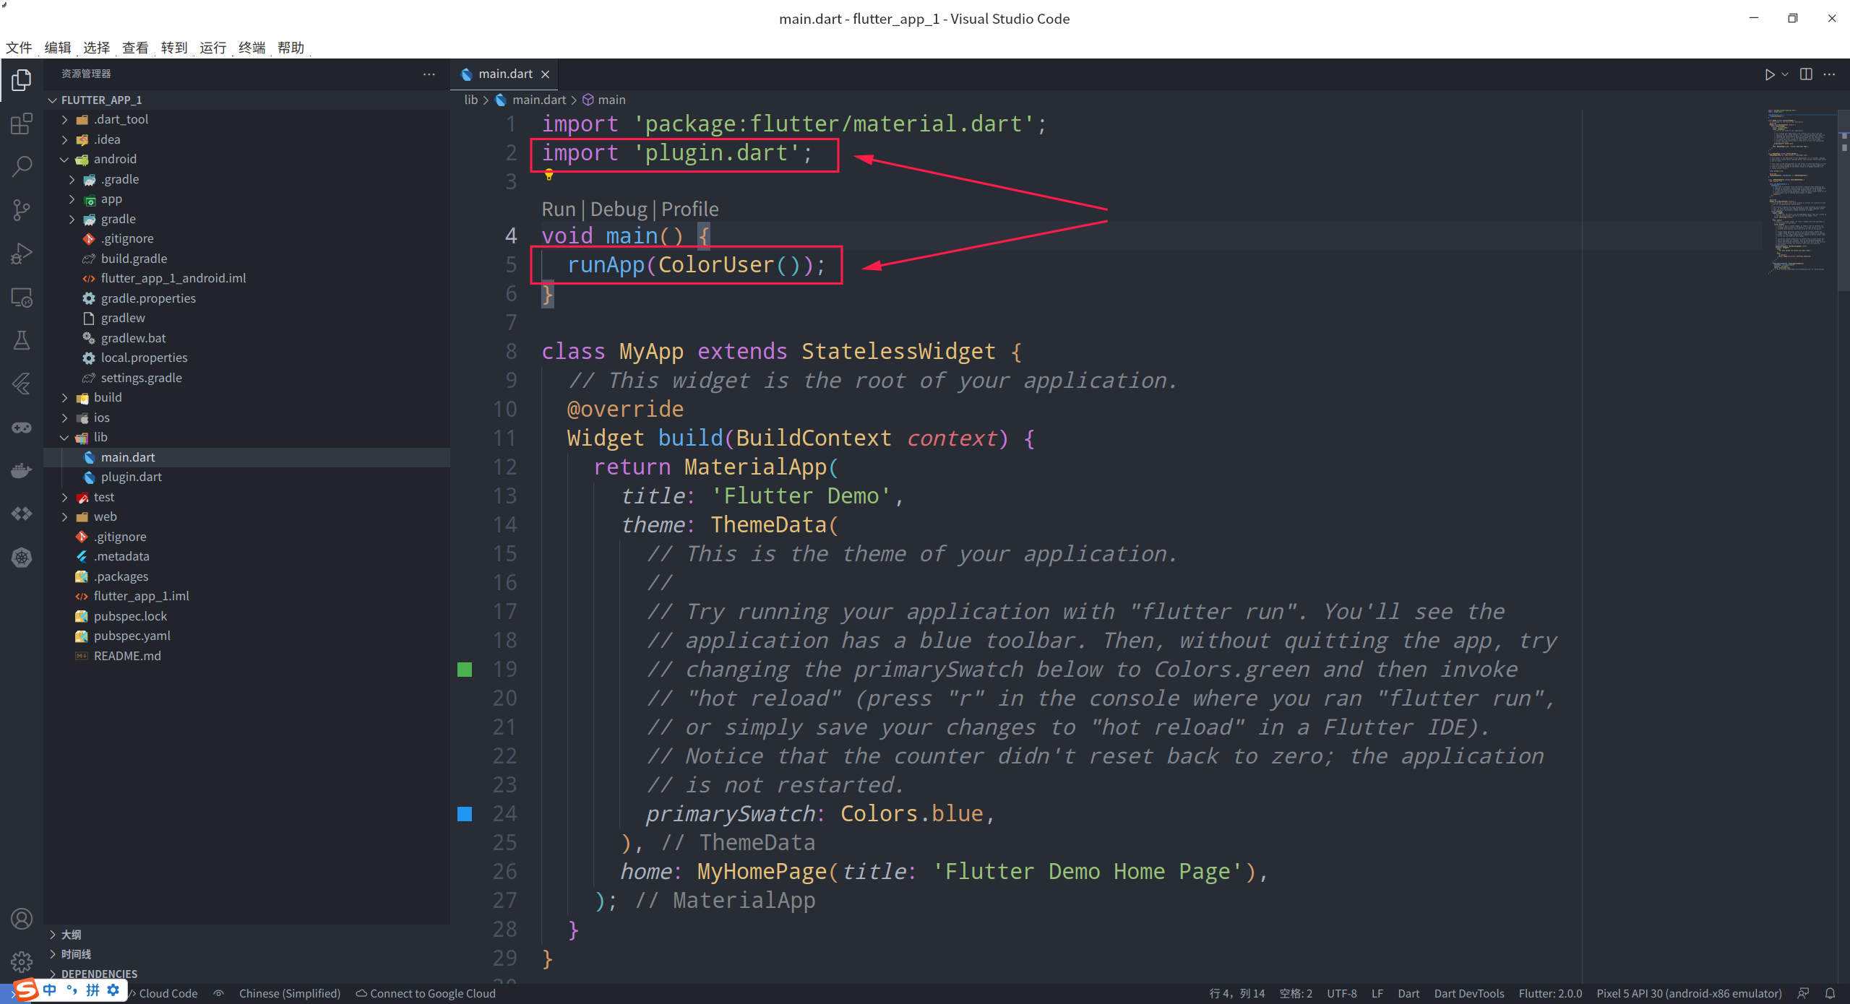Viewport: 1850px width, 1004px height.
Task: Open the 终端 menu
Action: (252, 48)
